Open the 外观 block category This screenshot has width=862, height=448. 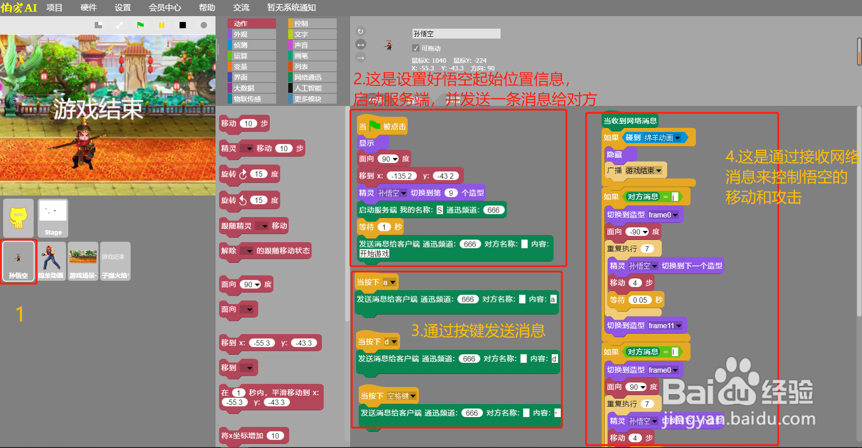click(252, 34)
